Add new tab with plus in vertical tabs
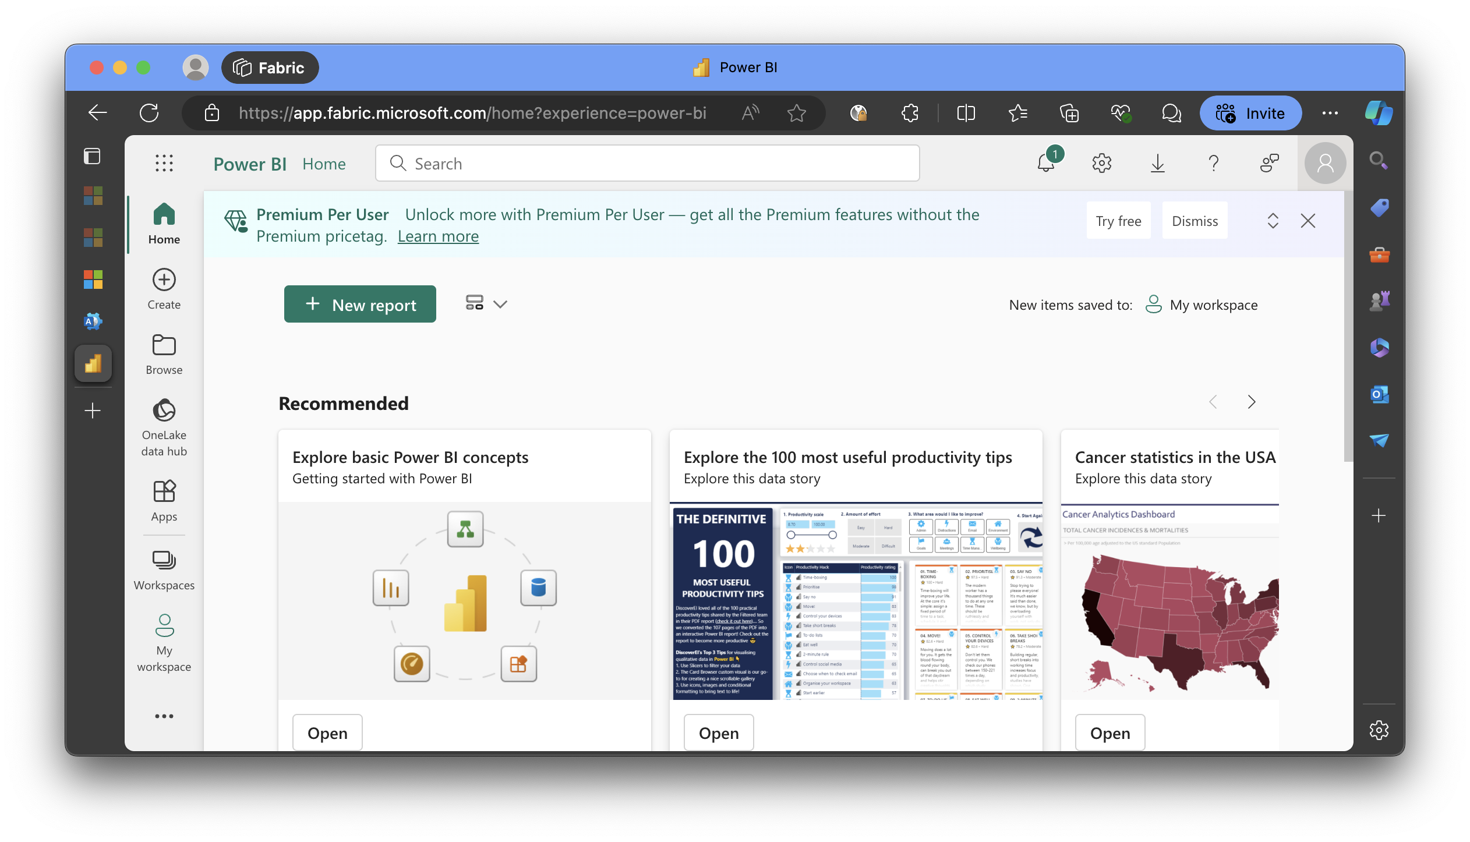This screenshot has height=842, width=1470. point(93,411)
